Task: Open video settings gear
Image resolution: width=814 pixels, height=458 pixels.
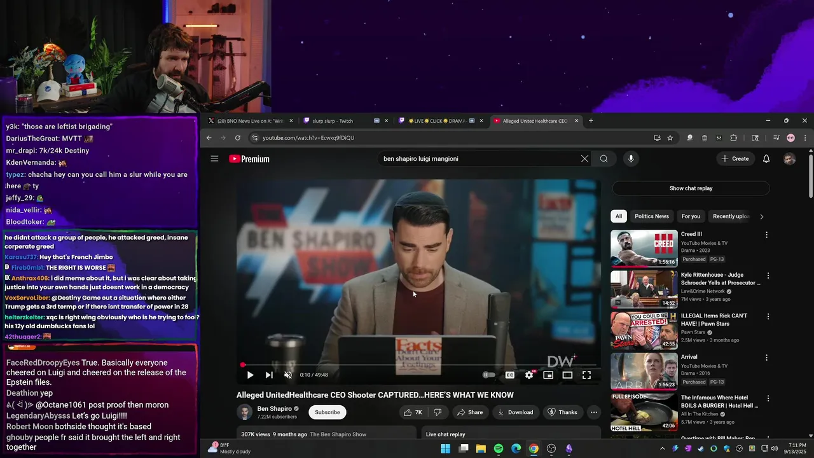Action: 529,375
